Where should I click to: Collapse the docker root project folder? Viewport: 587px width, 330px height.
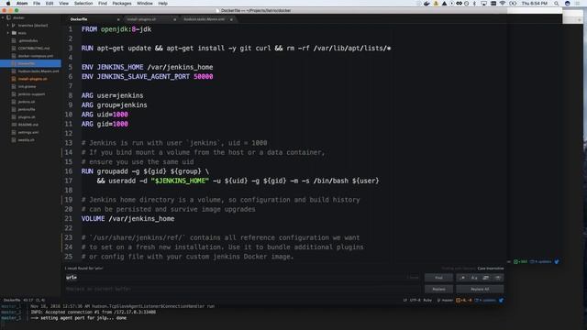pyautogui.click(x=3, y=17)
